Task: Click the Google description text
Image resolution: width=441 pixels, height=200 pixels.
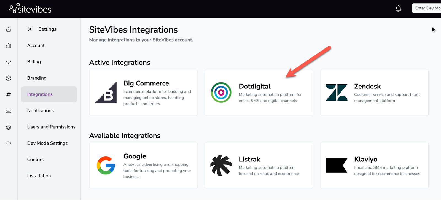Action: [x=157, y=171]
